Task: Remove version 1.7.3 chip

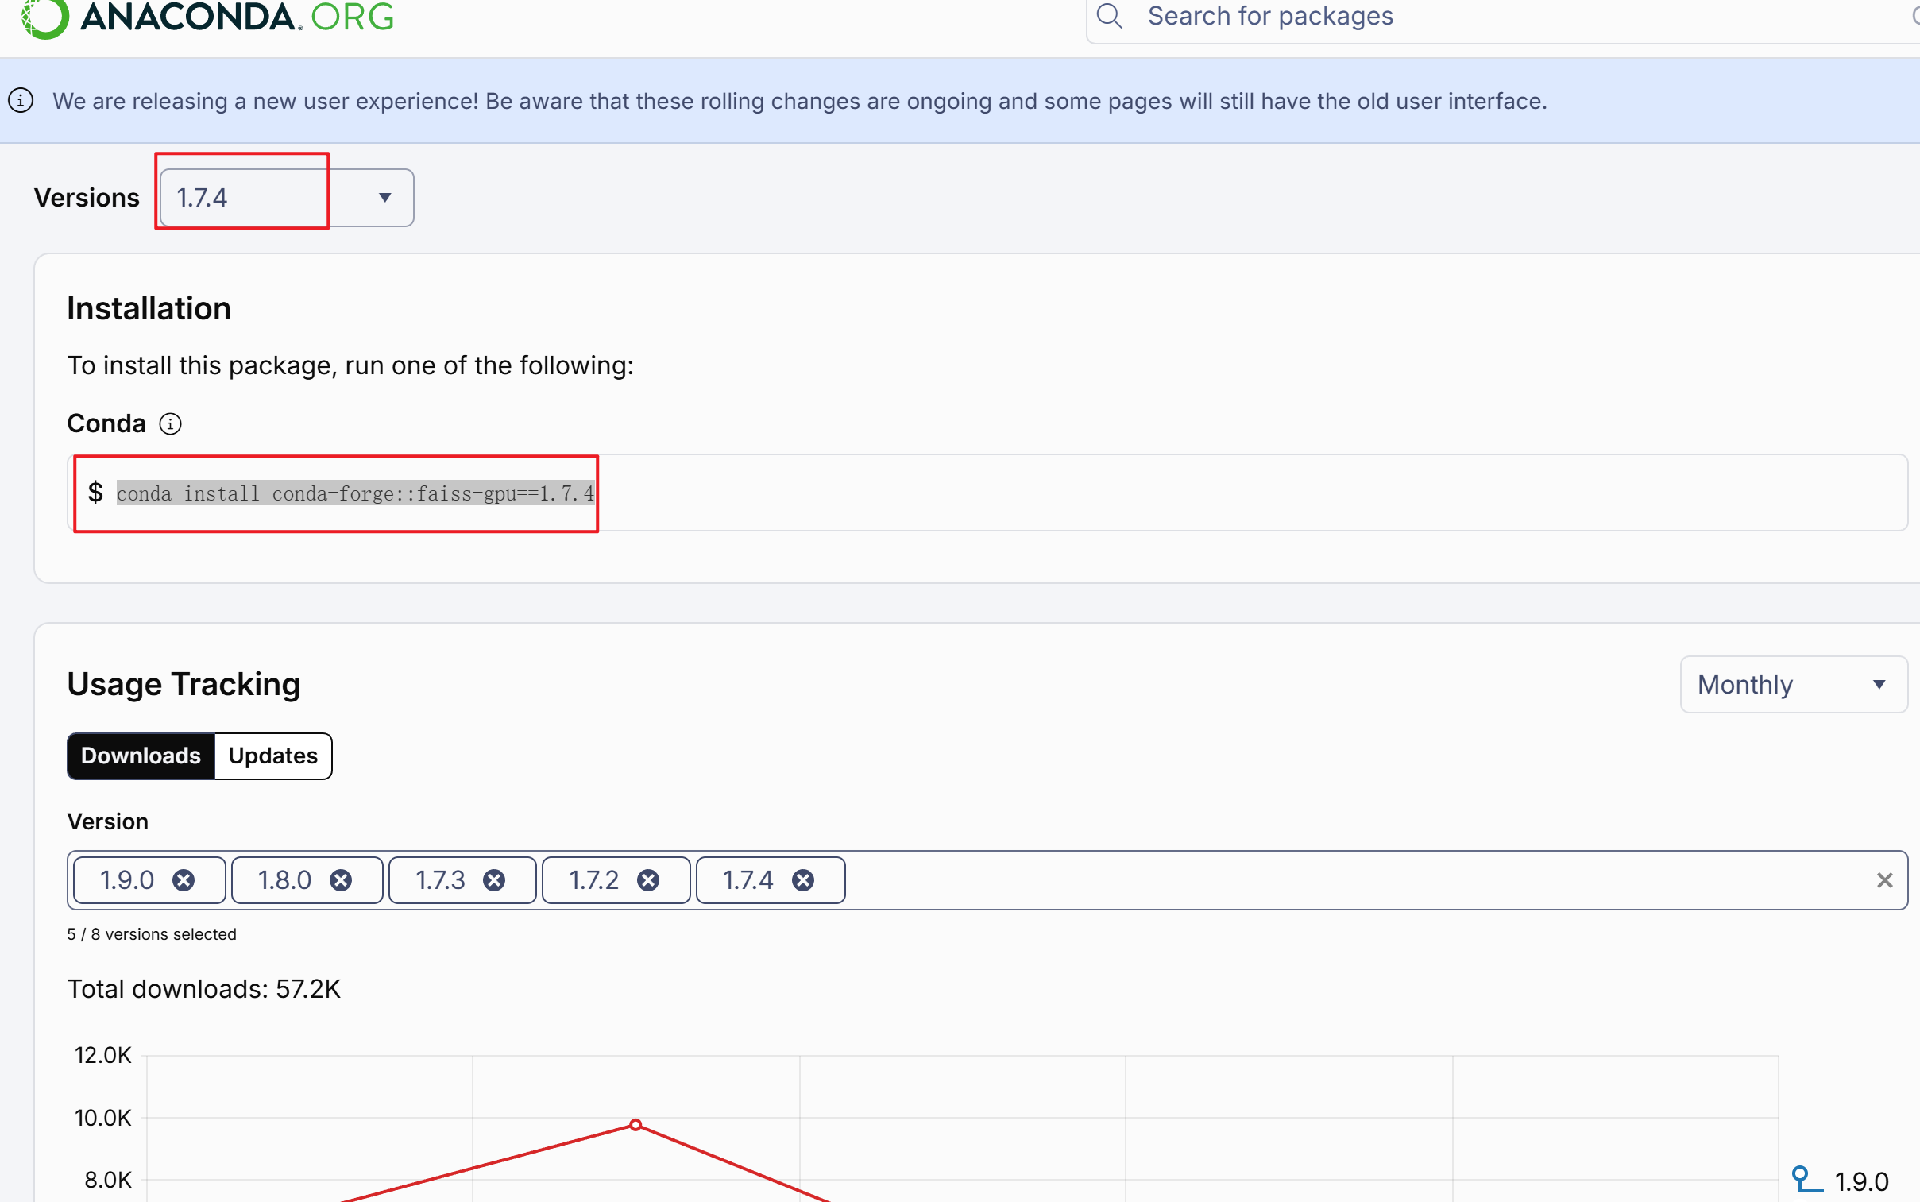Action: [x=494, y=880]
